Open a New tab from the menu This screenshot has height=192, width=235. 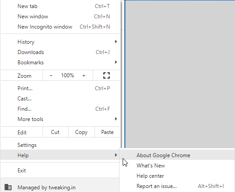pos(60,6)
